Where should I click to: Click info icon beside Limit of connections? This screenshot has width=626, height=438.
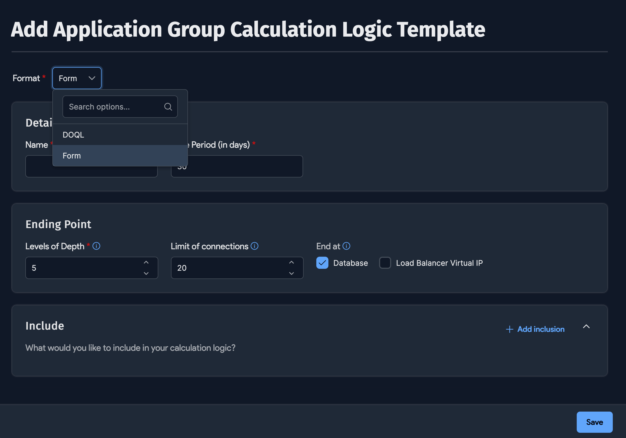coord(255,246)
